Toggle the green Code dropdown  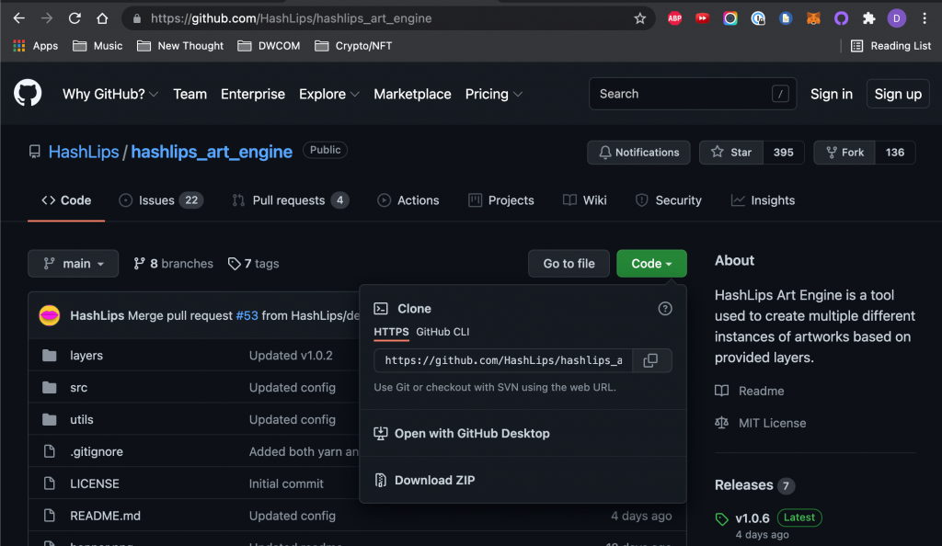[x=651, y=264]
